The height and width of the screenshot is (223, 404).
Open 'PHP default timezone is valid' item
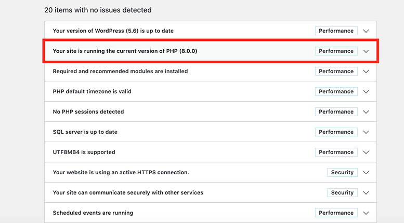click(x=92, y=92)
